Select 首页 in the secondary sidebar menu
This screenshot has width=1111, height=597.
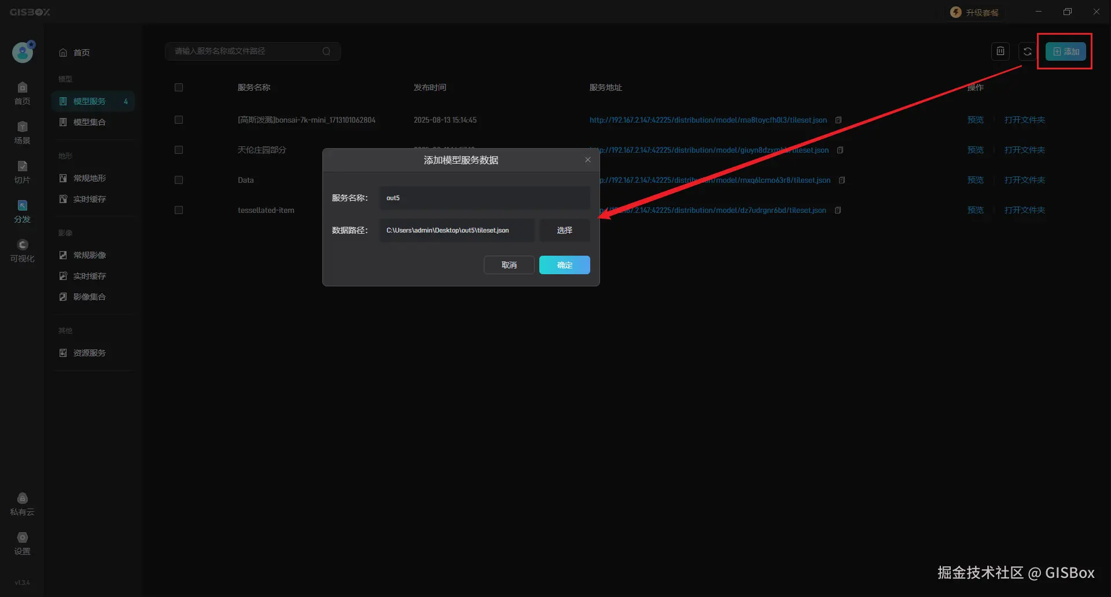click(93, 53)
